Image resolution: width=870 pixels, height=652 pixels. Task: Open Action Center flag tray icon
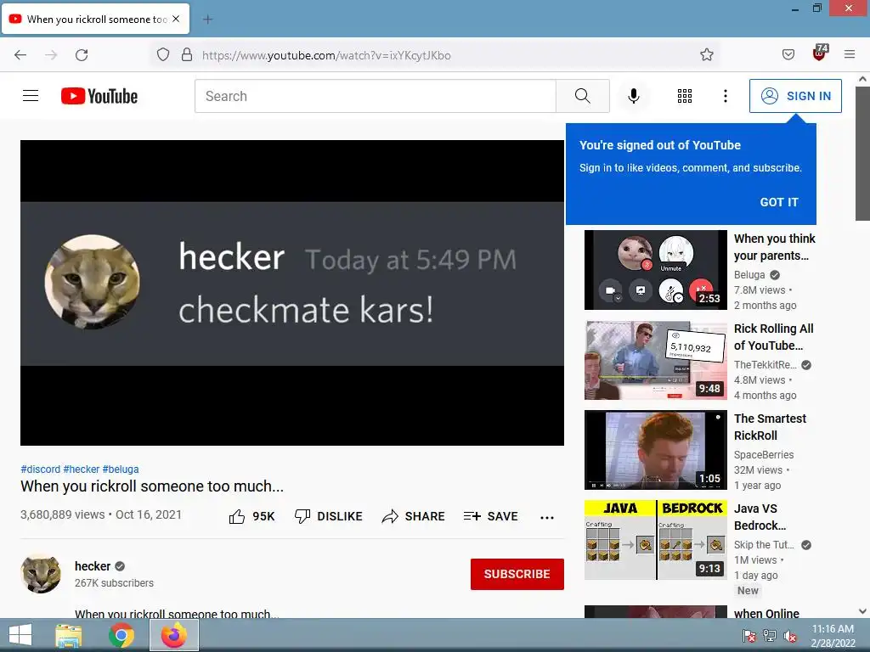coord(749,636)
